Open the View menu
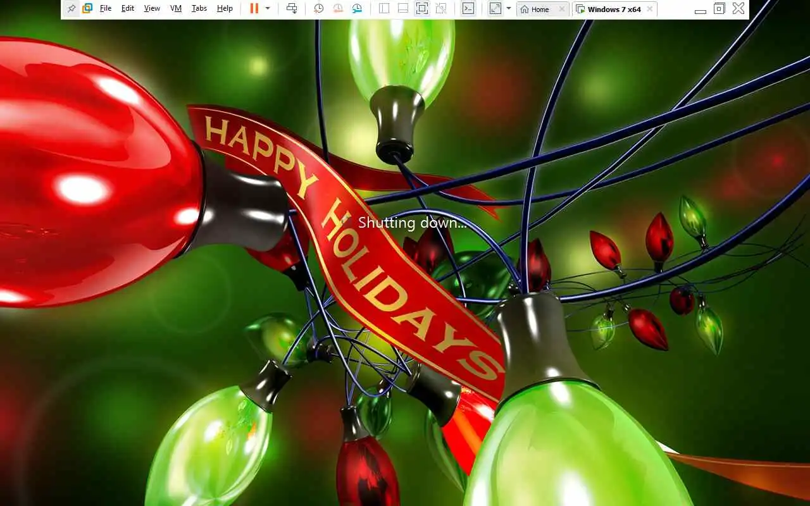The width and height of the screenshot is (810, 506). tap(152, 9)
